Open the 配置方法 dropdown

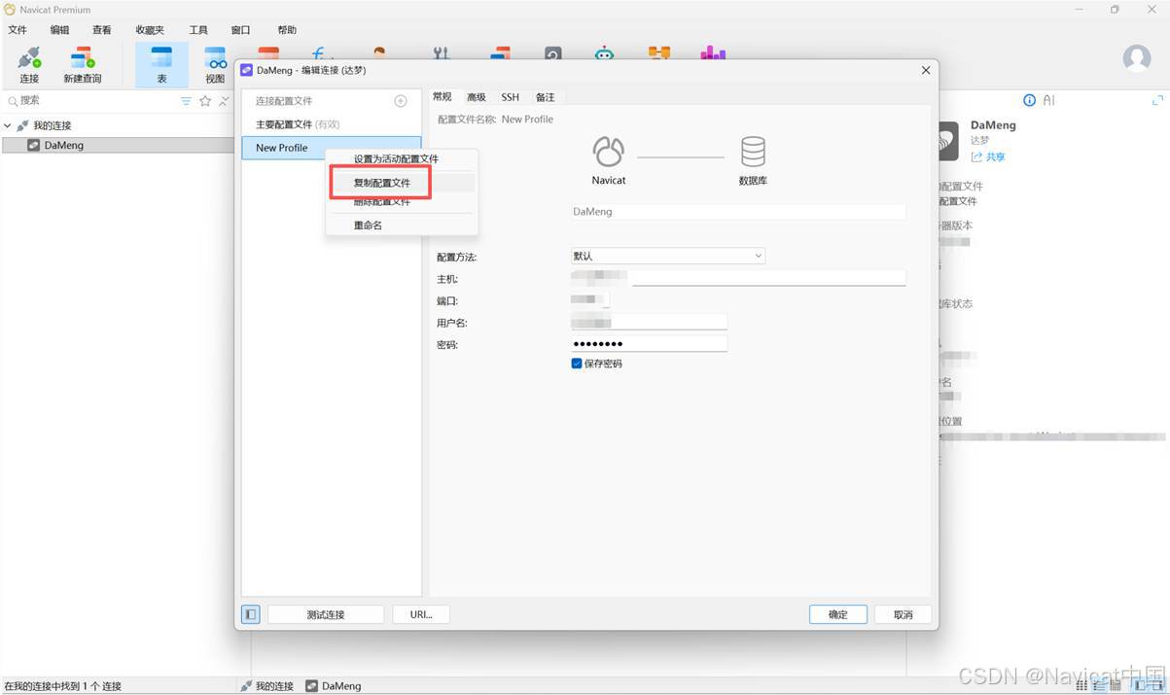pyautogui.click(x=668, y=256)
